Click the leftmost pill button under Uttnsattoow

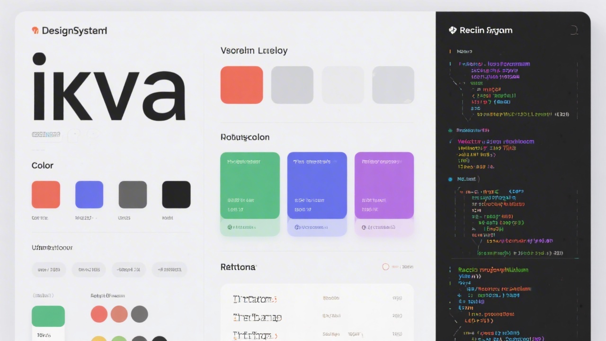pos(48,269)
